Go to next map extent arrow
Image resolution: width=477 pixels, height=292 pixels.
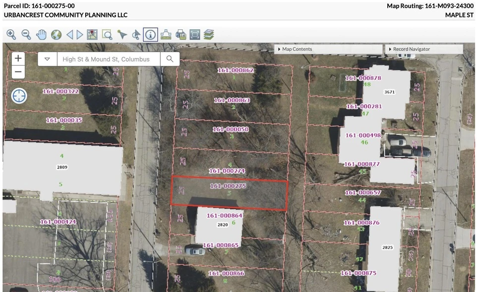pos(80,35)
